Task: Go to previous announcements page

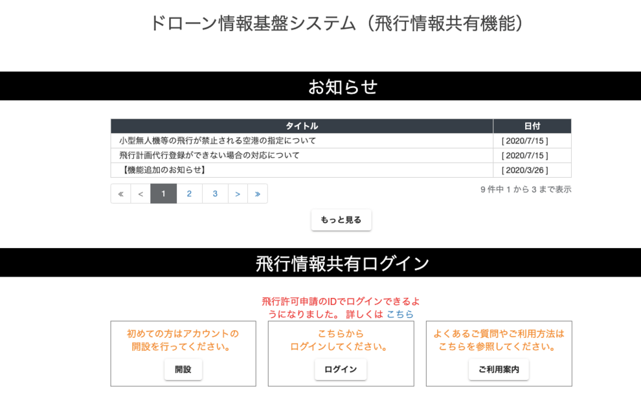Action: click(141, 194)
